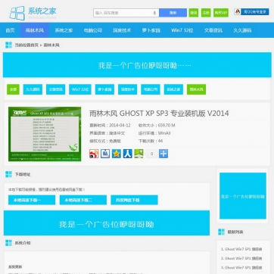
Task: Click the 系统之家 Windows logo
Action: tap(33, 13)
